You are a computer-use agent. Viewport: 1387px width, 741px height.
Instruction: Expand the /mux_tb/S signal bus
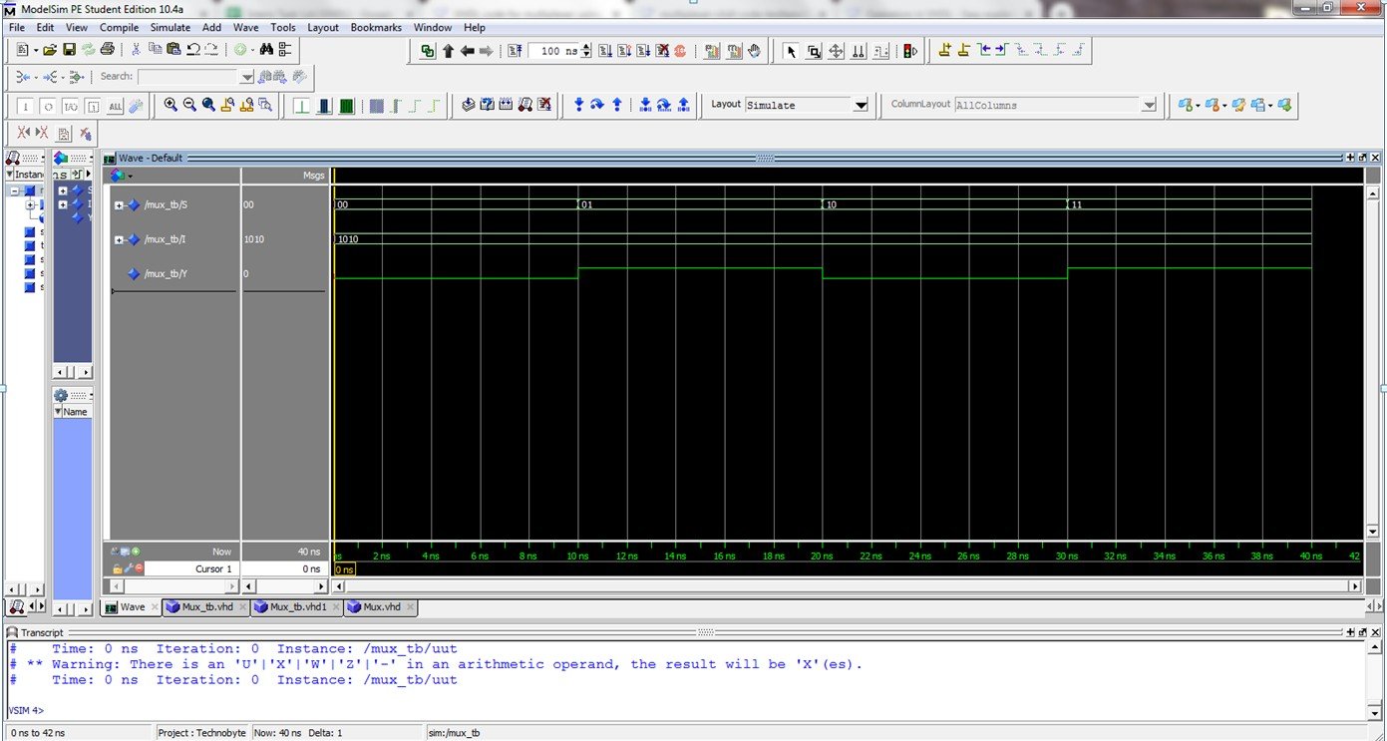point(120,205)
